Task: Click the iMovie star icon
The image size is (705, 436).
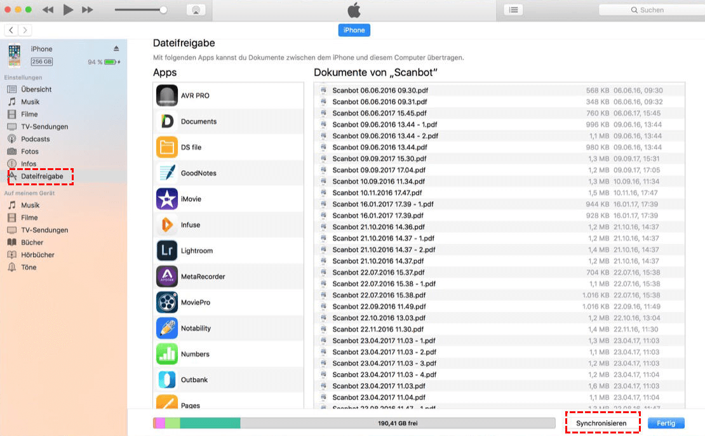Action: 167,199
